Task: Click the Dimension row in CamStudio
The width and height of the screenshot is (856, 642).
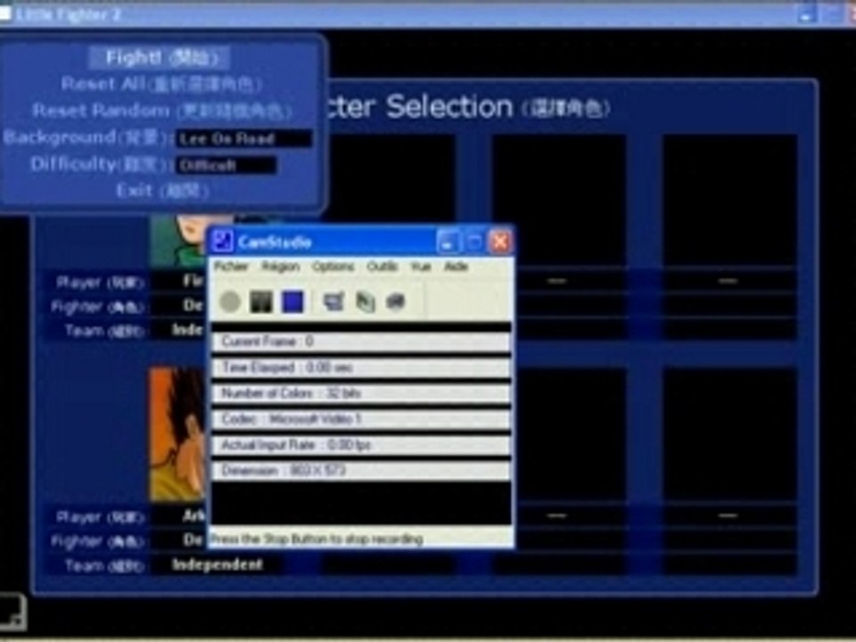Action: tap(361, 471)
